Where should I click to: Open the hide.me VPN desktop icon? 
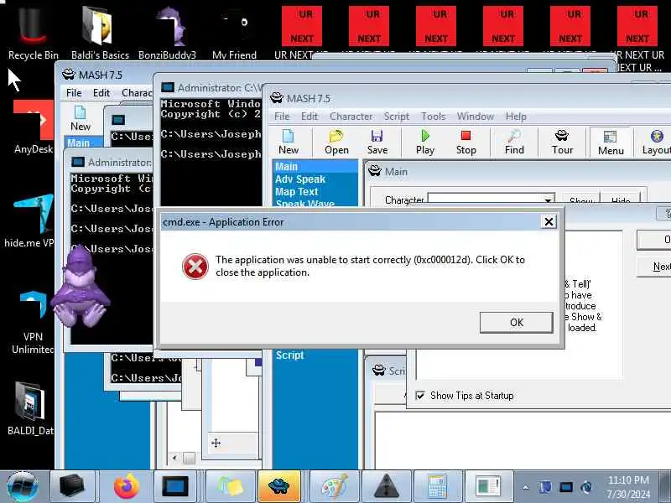31,220
